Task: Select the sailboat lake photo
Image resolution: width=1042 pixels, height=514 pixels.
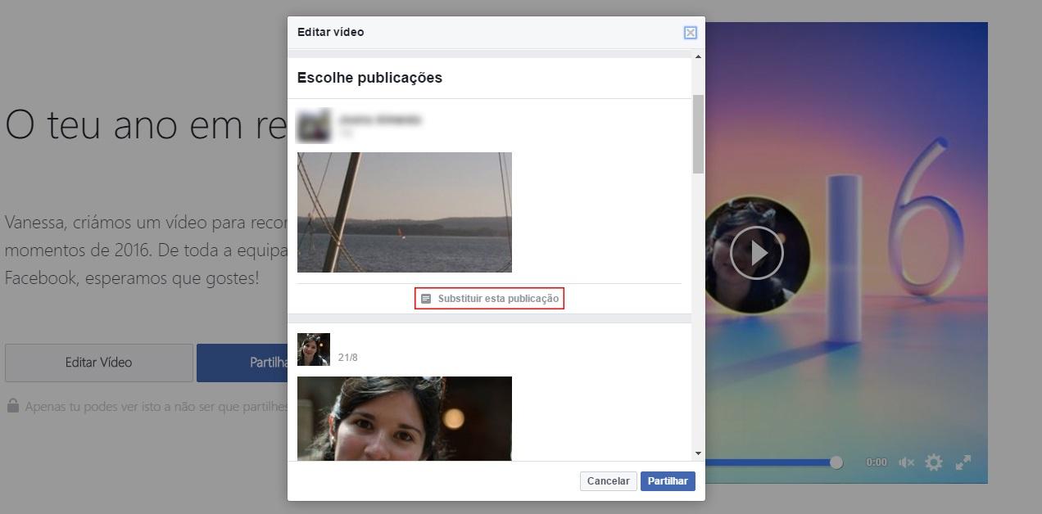Action: coord(404,212)
